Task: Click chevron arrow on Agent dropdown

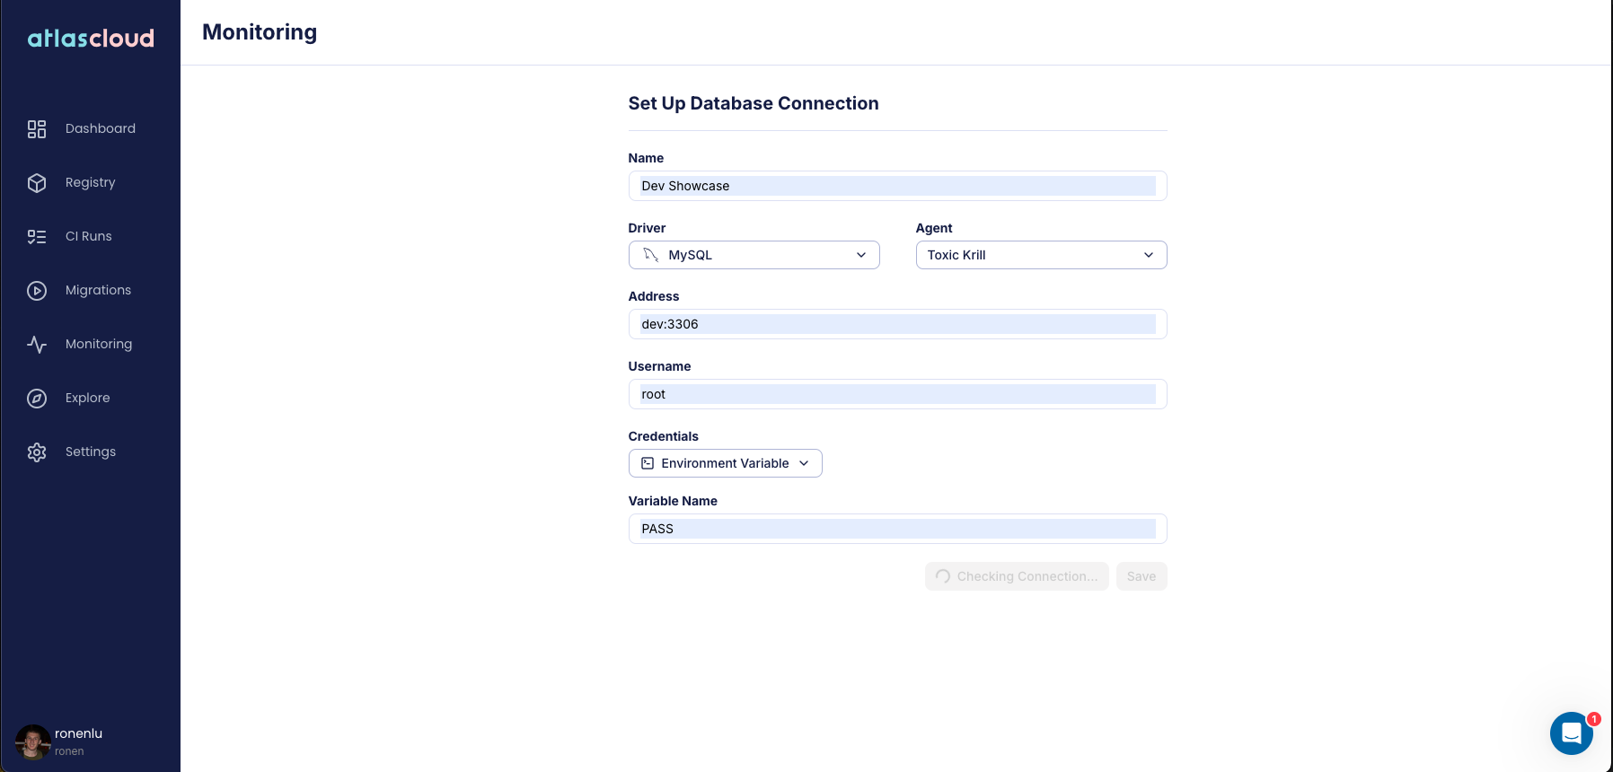Action: point(1149,255)
